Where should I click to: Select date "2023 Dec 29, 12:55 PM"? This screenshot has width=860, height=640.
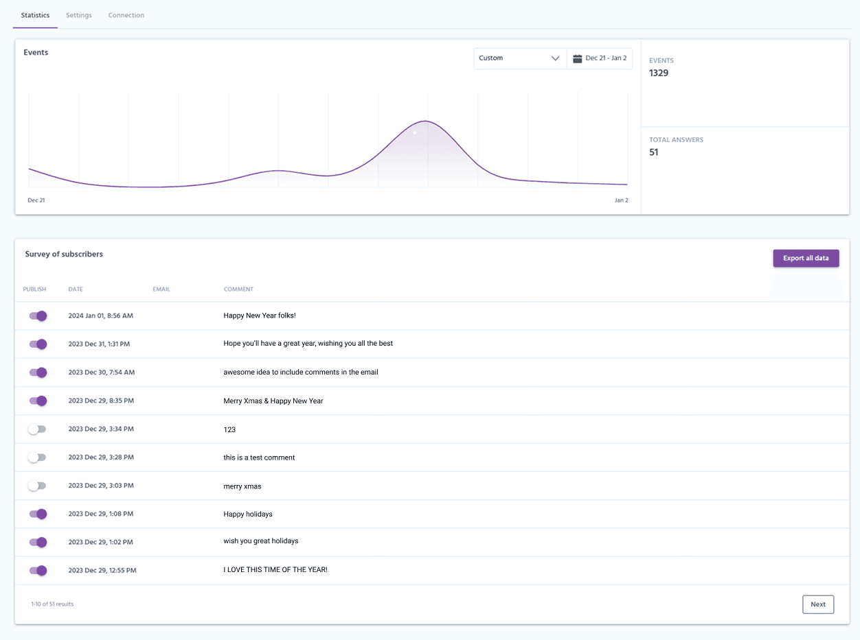[x=102, y=570]
